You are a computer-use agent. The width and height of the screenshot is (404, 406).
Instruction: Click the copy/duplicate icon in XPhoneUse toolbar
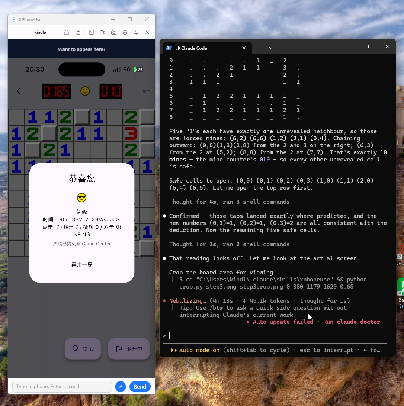(78, 32)
